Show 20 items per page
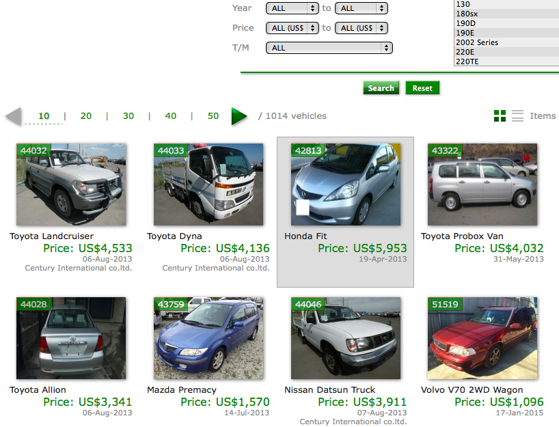The image size is (559, 427). [x=86, y=116]
